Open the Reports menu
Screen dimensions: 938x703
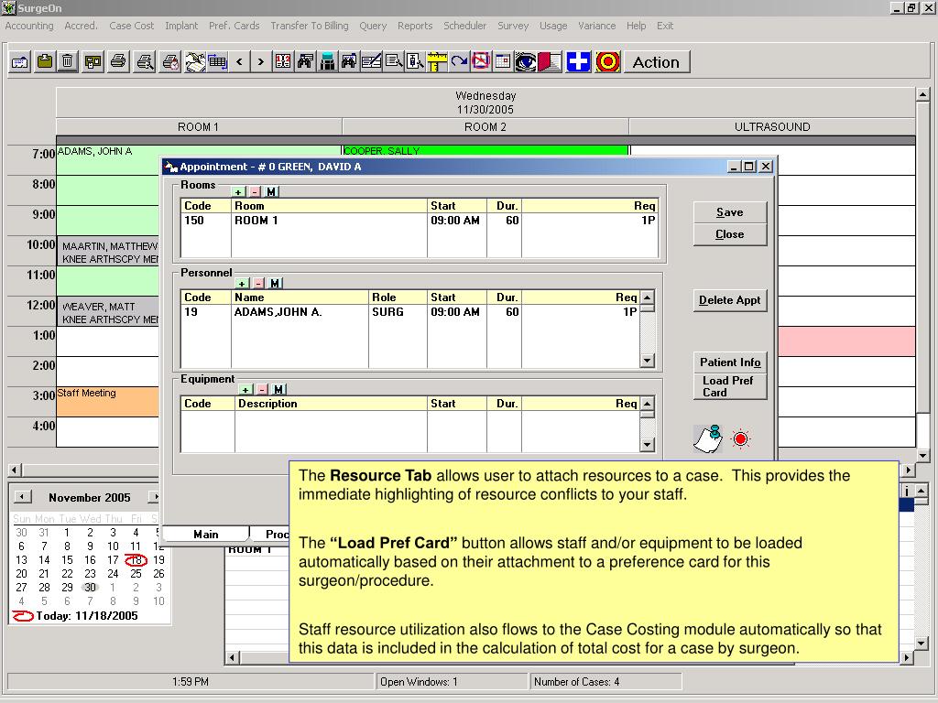click(415, 26)
